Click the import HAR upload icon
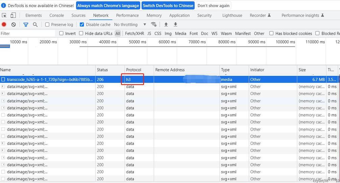The width and height of the screenshot is (340, 183). pyautogui.click(x=166, y=24)
